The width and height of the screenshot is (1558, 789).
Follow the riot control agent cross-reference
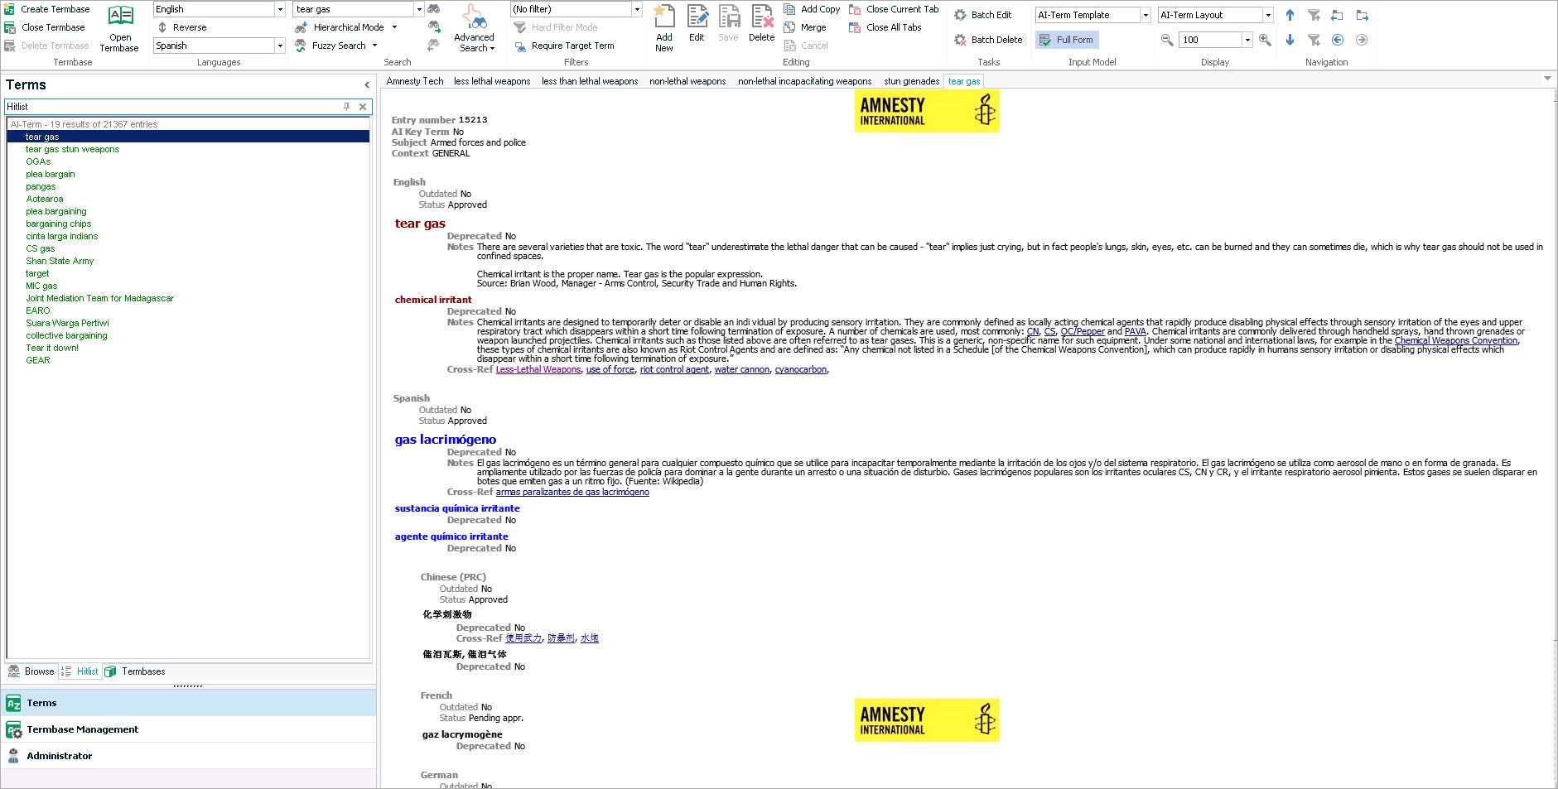(674, 369)
